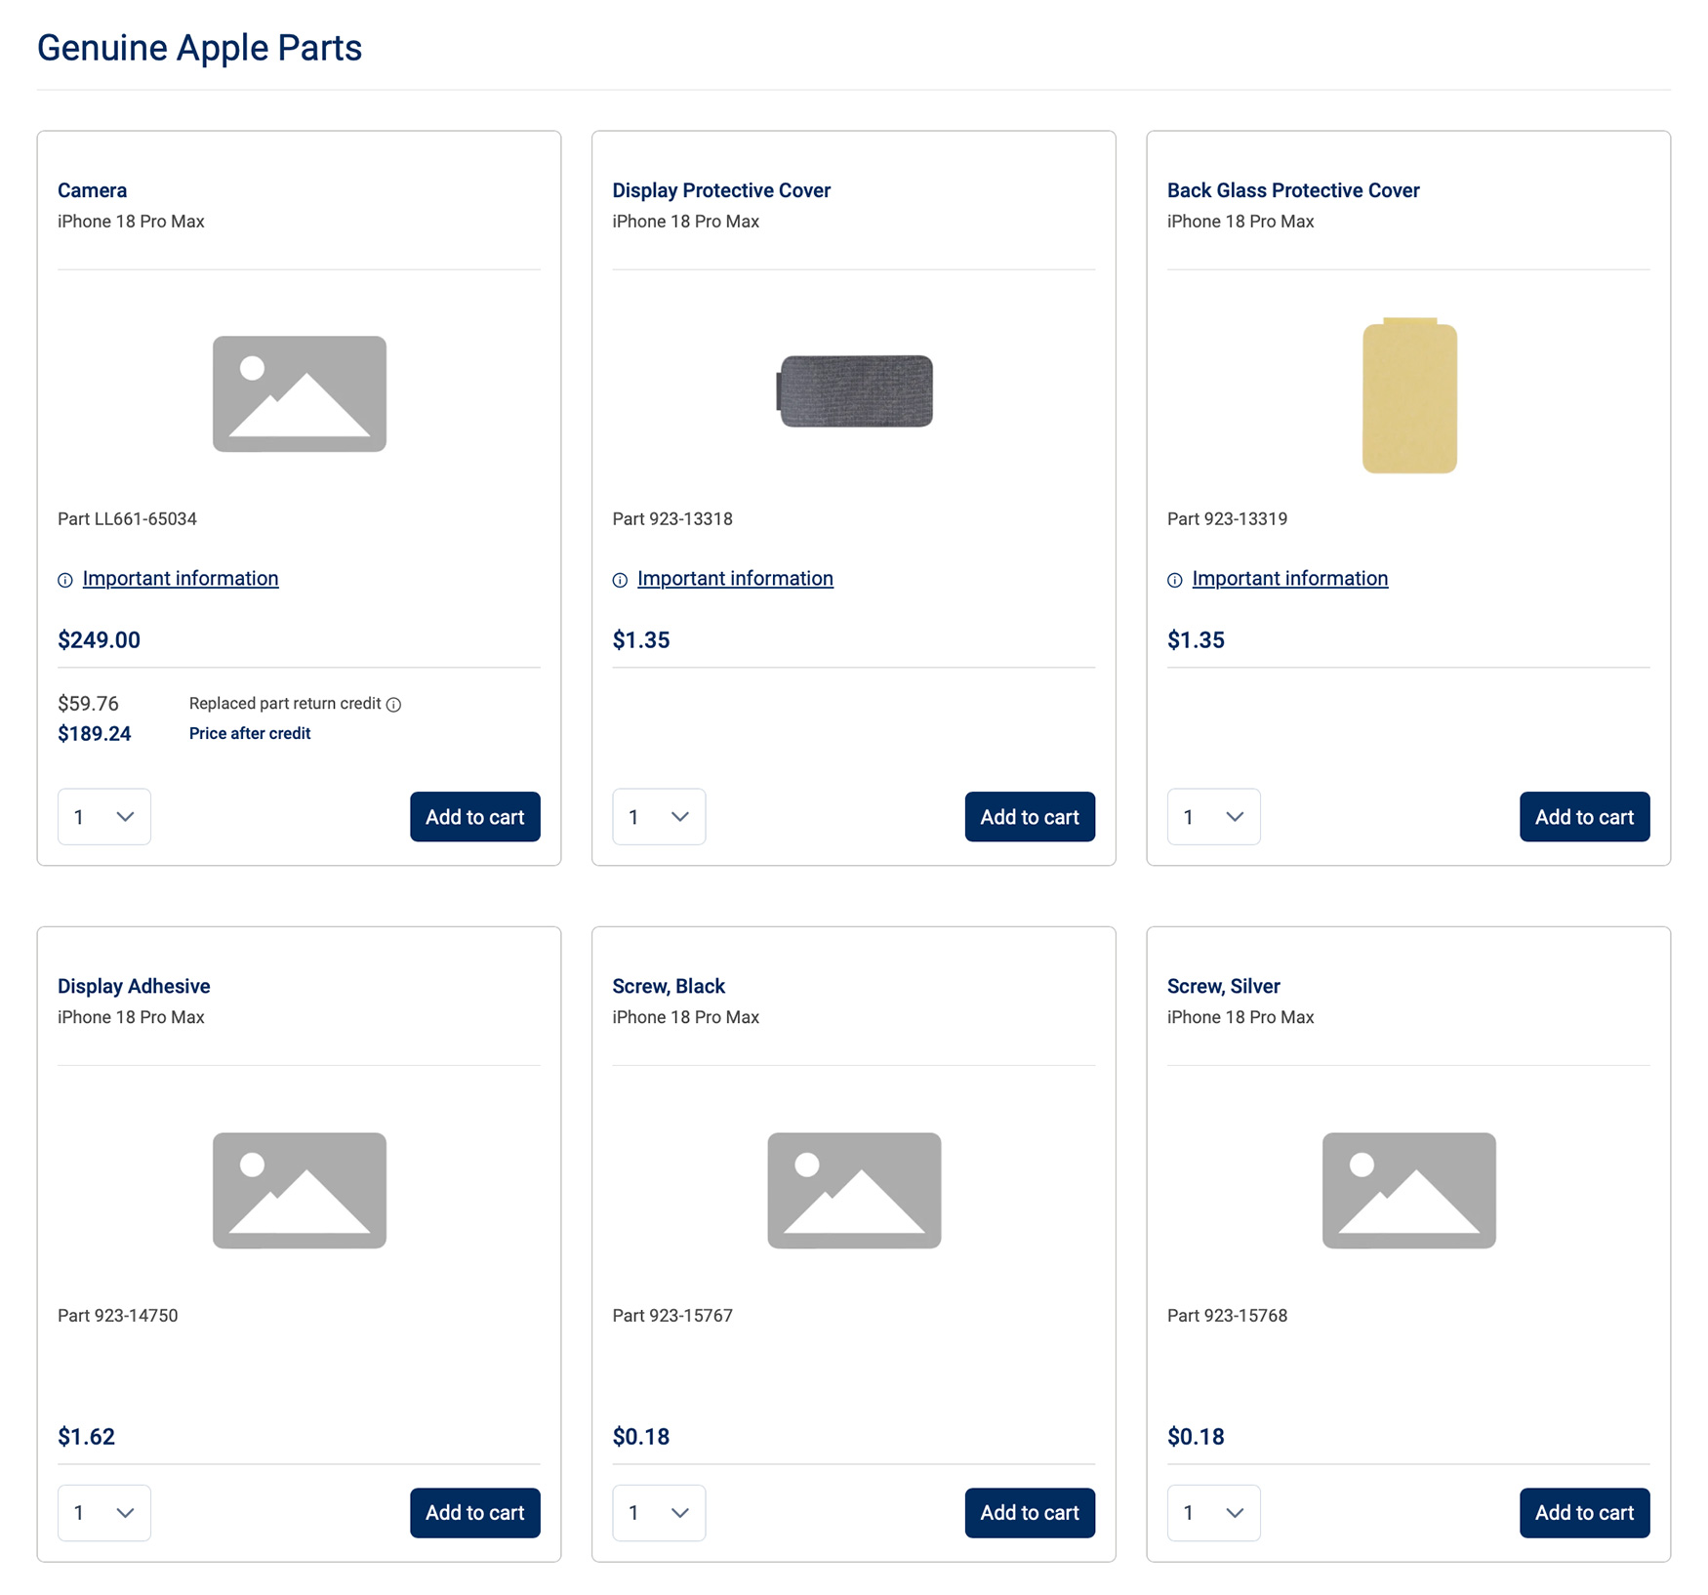Click the Display Adhesive title
Screen dimensions: 1708x1595
coord(134,986)
